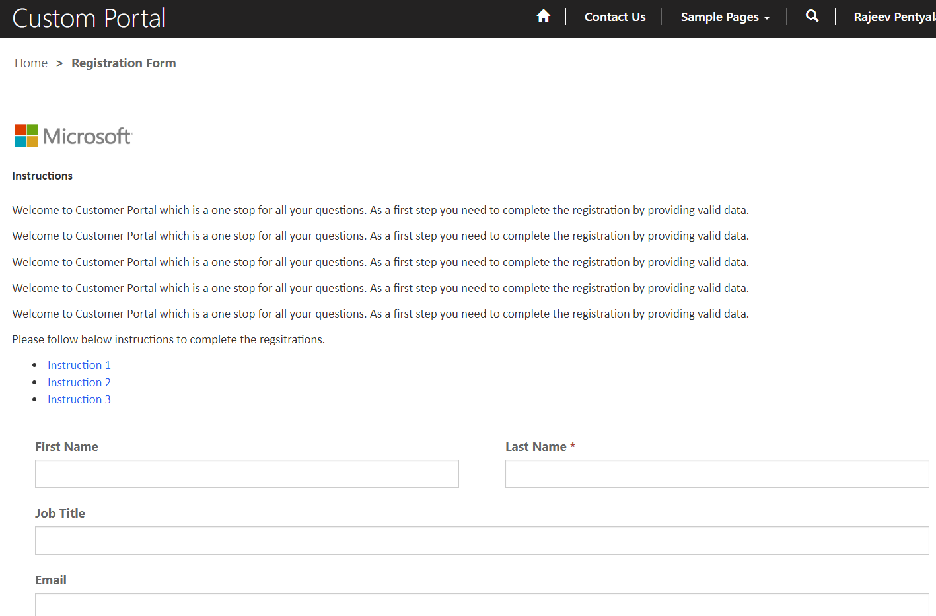The height and width of the screenshot is (616, 936).
Task: Focus the required Last Name field
Action: (717, 473)
